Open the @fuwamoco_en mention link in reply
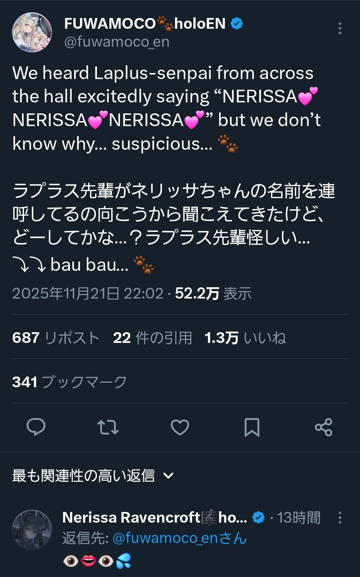 (x=179, y=538)
